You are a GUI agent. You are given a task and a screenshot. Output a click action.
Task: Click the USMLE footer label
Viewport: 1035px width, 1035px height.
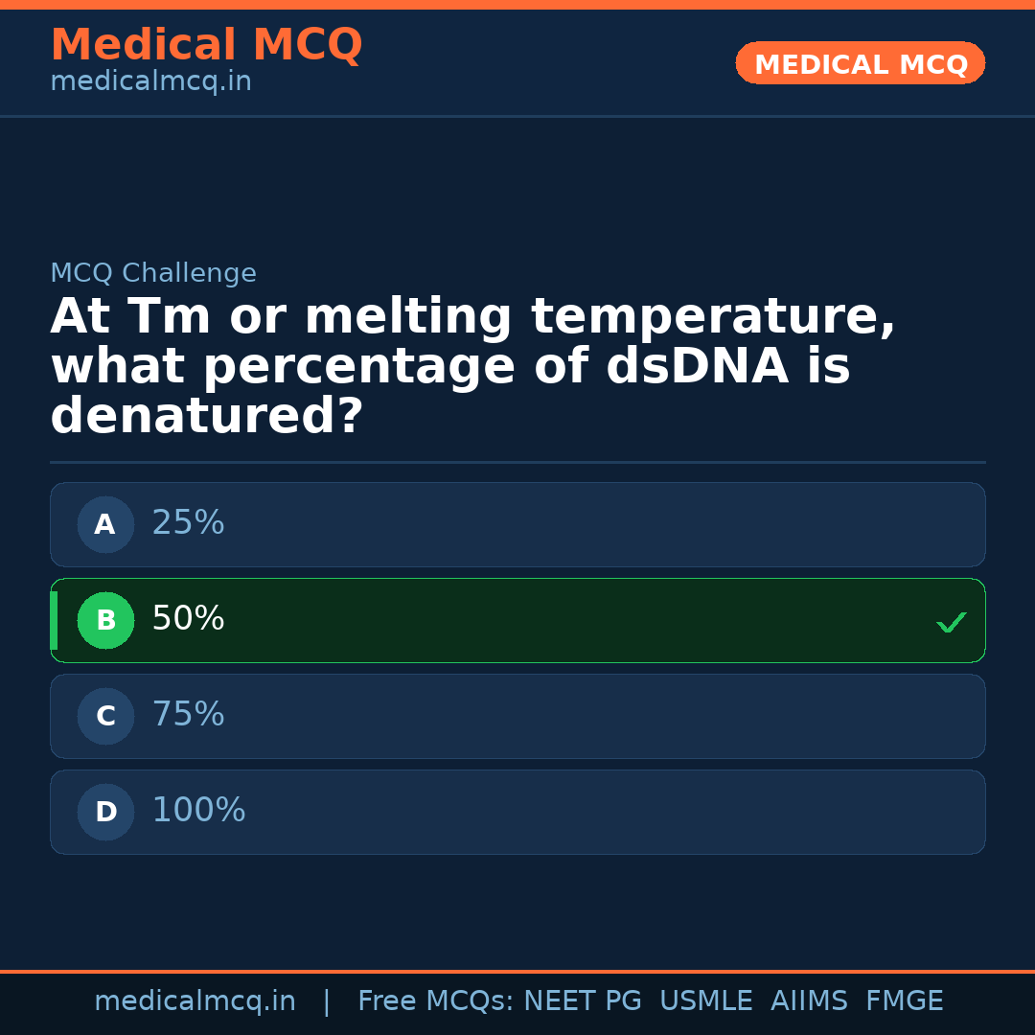(705, 1001)
